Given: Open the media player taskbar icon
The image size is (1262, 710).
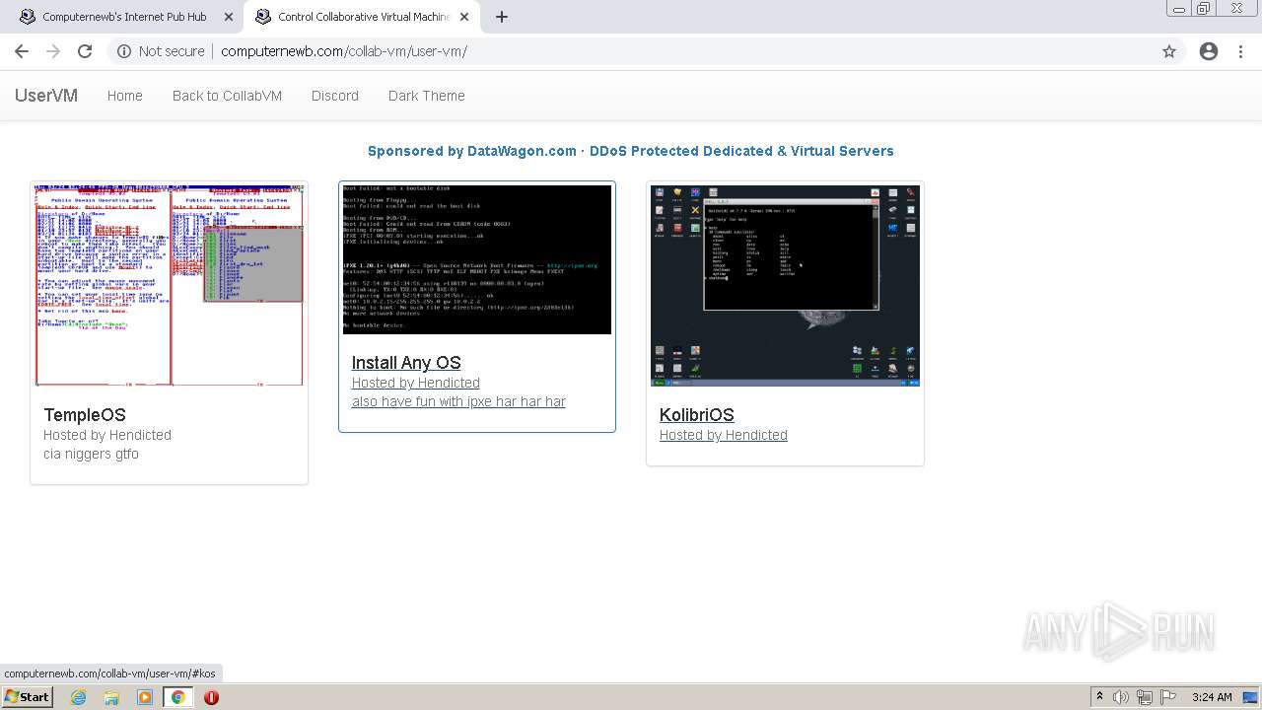Looking at the screenshot, I should tap(145, 697).
